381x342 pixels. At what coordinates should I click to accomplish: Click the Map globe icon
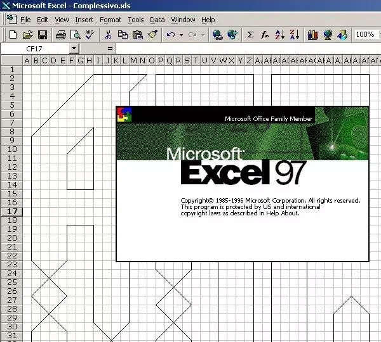(328, 35)
